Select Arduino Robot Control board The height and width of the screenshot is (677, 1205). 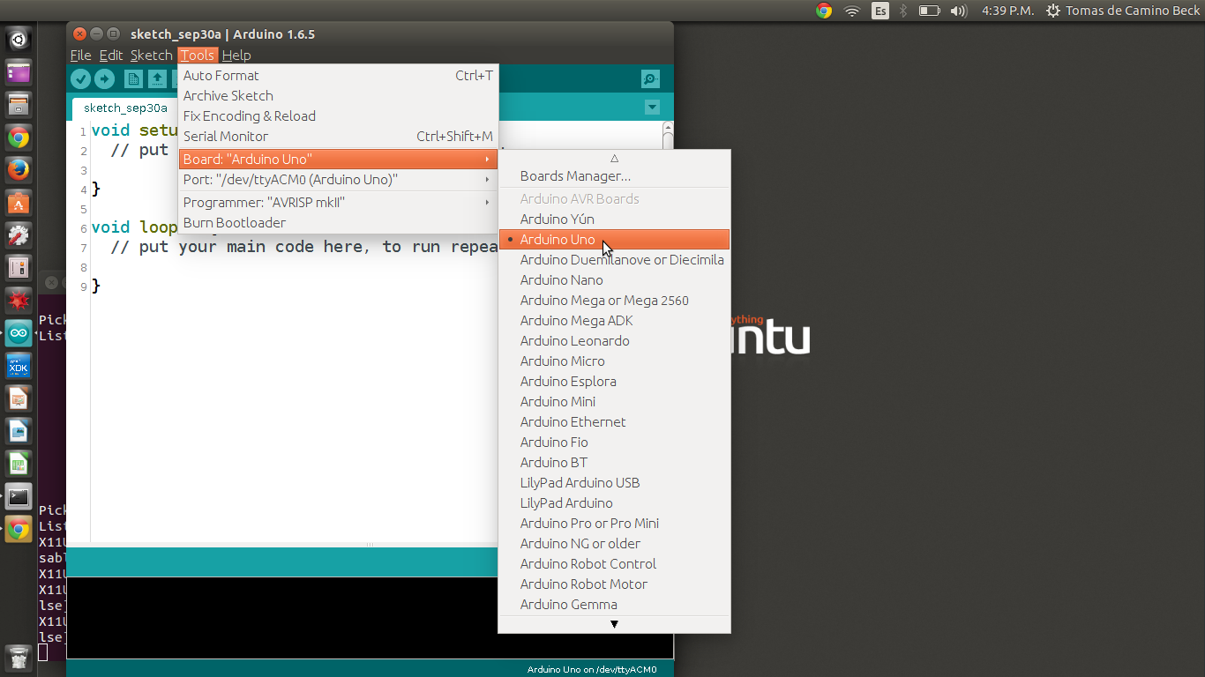coord(614,563)
